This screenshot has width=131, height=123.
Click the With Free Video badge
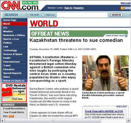pyautogui.click(x=30, y=3)
